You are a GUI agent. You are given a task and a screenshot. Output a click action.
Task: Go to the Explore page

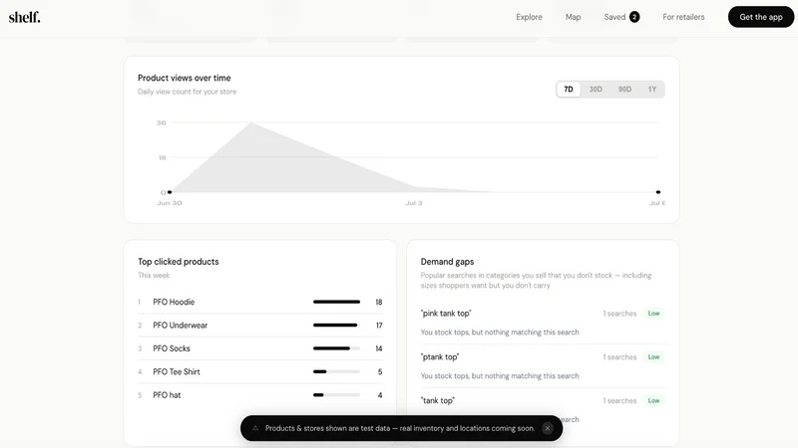coord(529,17)
